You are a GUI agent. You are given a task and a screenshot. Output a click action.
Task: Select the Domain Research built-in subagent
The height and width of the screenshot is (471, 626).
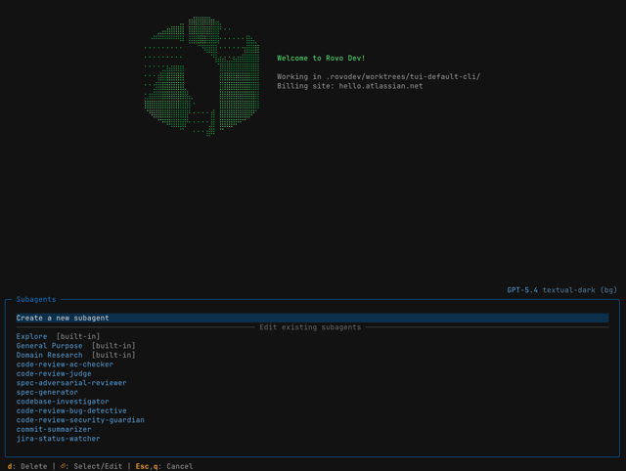tap(76, 355)
